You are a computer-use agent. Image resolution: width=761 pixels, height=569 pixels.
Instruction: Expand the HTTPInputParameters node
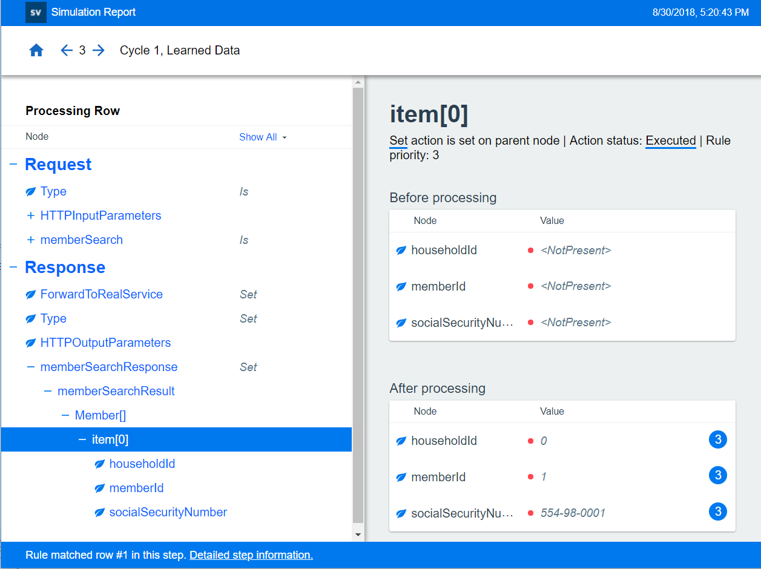click(x=31, y=216)
